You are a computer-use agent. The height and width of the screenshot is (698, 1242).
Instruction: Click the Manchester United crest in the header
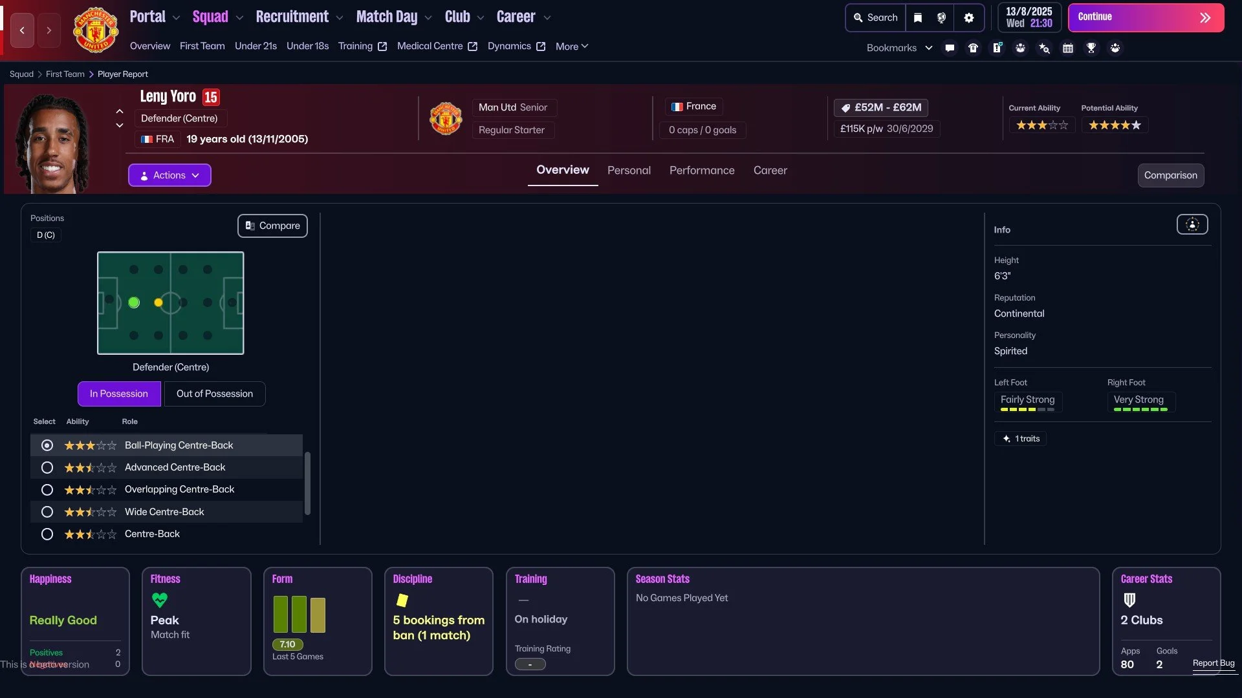click(x=96, y=30)
